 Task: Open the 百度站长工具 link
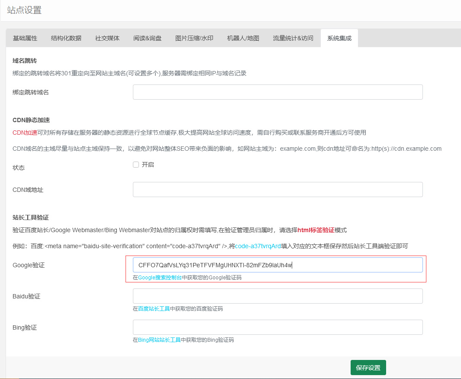pos(154,309)
